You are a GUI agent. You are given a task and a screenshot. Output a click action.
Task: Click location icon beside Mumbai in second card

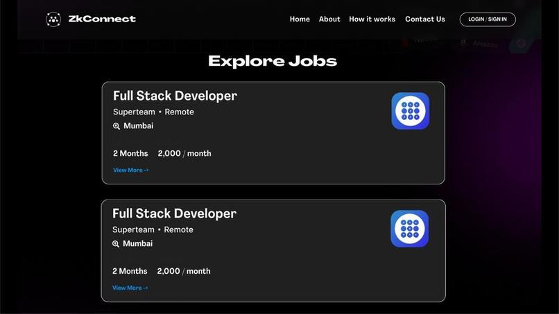pyautogui.click(x=116, y=244)
